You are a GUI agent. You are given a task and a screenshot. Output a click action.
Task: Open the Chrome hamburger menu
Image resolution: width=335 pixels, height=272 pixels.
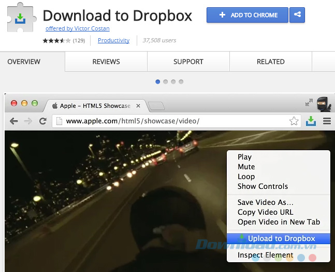[x=327, y=121]
